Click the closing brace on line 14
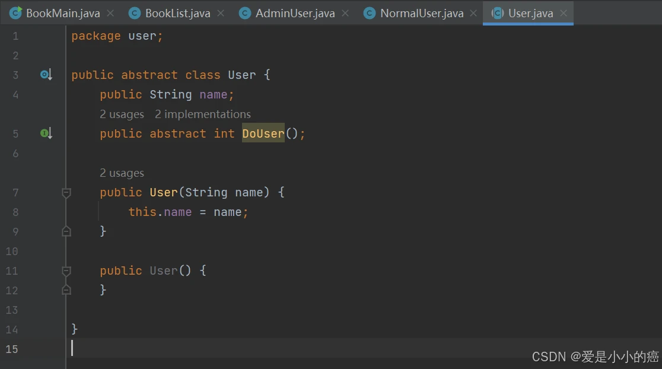Image resolution: width=662 pixels, height=369 pixels. pos(74,329)
